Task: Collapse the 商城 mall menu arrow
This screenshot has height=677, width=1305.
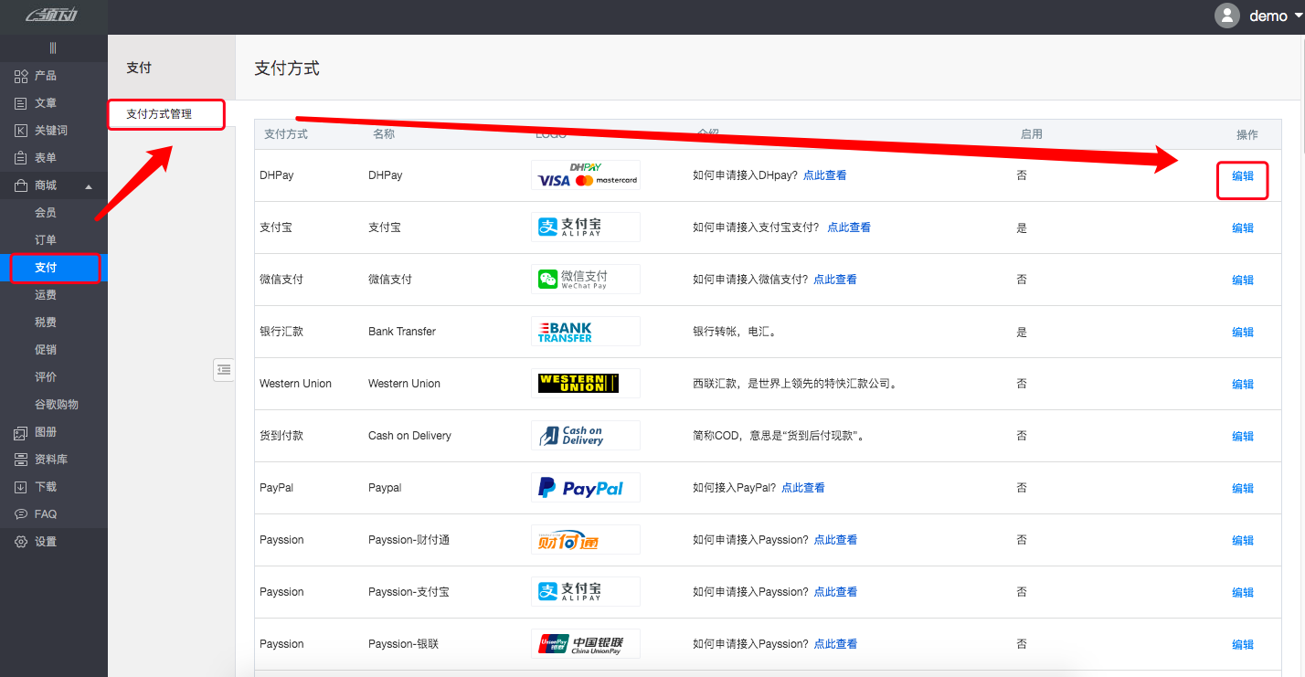Action: [89, 186]
